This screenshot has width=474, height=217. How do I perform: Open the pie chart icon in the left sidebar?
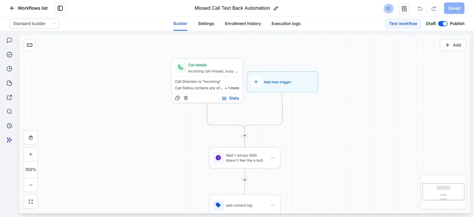click(x=9, y=69)
